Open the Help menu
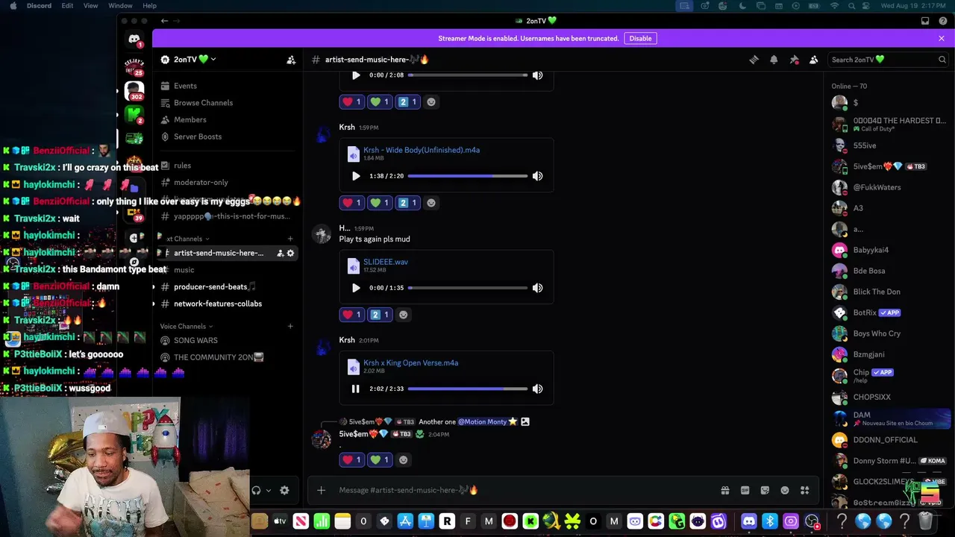This screenshot has width=955, height=537. (x=149, y=6)
